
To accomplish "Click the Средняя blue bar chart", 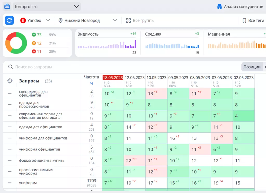I will pyautogui.click(x=172, y=46).
